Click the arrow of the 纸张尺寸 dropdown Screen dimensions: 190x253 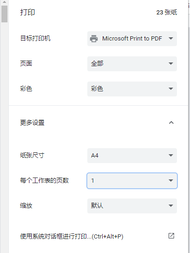(x=171, y=155)
